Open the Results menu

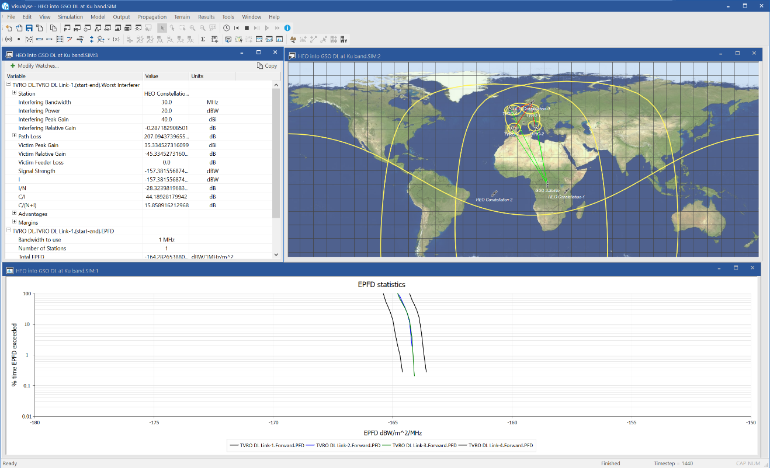point(206,17)
